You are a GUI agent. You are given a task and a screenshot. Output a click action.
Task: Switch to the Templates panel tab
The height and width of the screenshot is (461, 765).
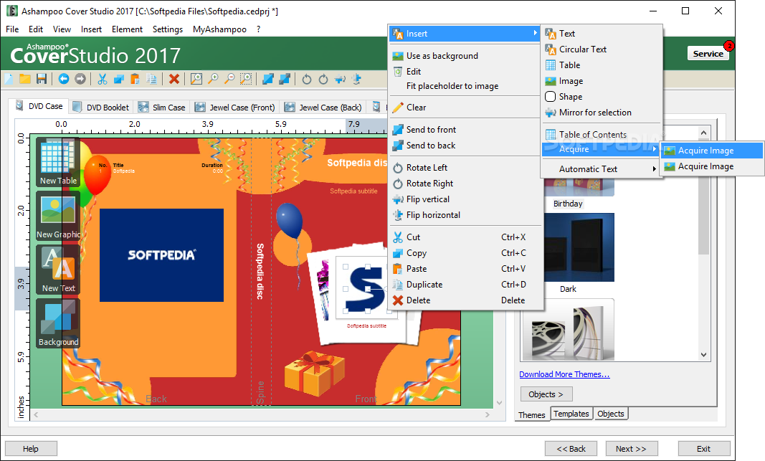tap(571, 414)
